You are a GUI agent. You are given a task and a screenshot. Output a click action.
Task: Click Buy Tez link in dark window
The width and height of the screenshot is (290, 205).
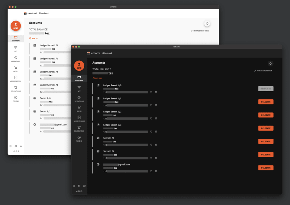pos(97,78)
